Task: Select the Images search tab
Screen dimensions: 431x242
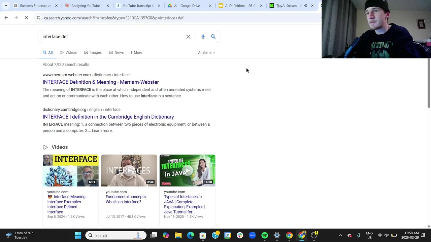Action: pos(93,52)
